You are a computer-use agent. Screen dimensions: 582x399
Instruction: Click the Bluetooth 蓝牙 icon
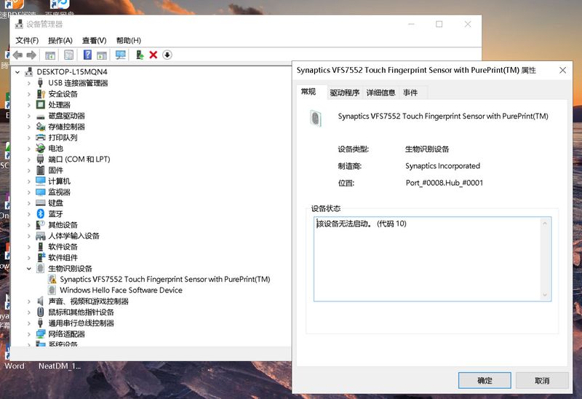(x=41, y=213)
